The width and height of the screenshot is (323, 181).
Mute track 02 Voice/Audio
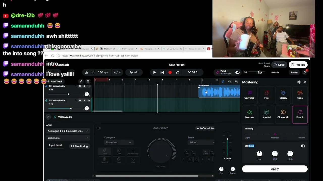pos(80,86)
